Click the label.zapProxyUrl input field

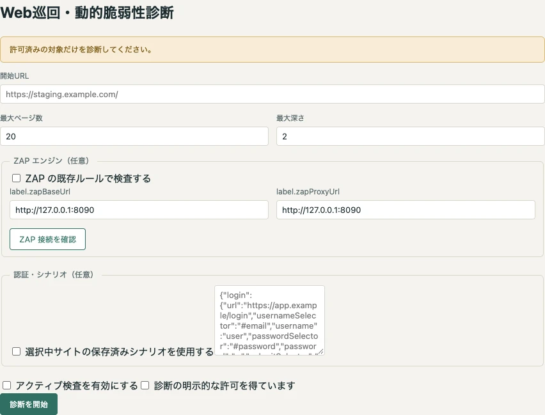[406, 210]
